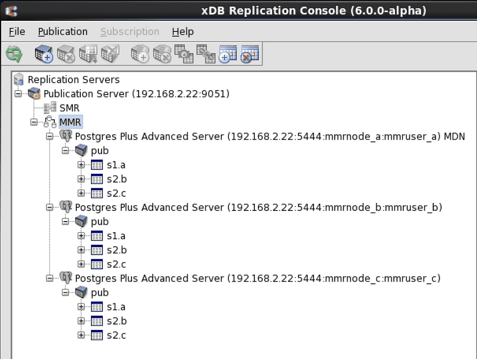477x359 pixels.
Task: Click the Create Publication toolbar icon
Action: tap(44, 54)
